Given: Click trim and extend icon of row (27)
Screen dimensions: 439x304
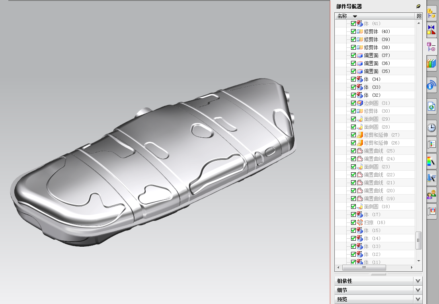Looking at the screenshot, I should [360, 135].
